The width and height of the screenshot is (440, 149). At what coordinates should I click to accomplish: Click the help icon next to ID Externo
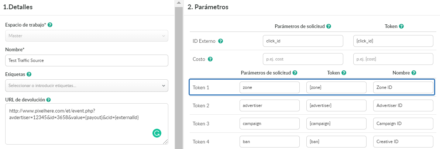[x=221, y=41]
